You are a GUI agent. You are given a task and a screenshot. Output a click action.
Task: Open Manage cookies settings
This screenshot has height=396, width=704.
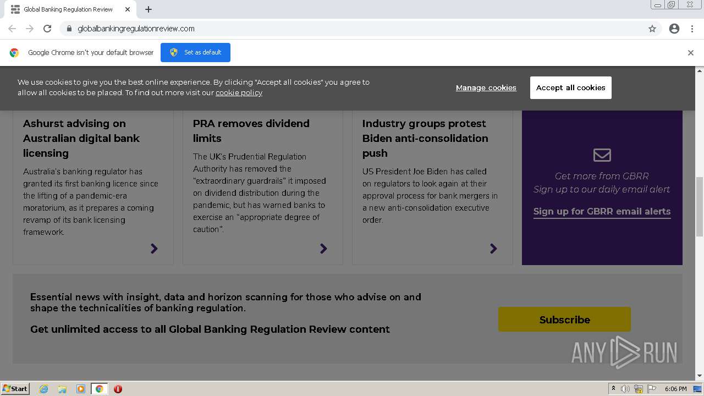pyautogui.click(x=486, y=87)
